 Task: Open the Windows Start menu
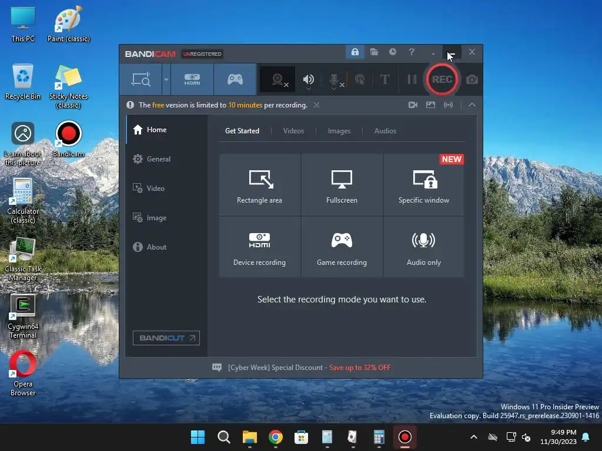pos(198,437)
